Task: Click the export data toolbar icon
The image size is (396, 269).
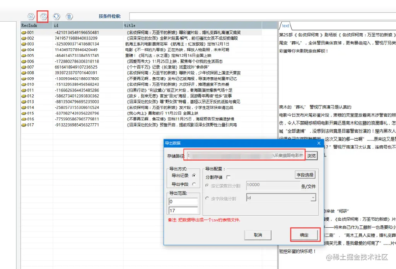Action: (x=43, y=16)
